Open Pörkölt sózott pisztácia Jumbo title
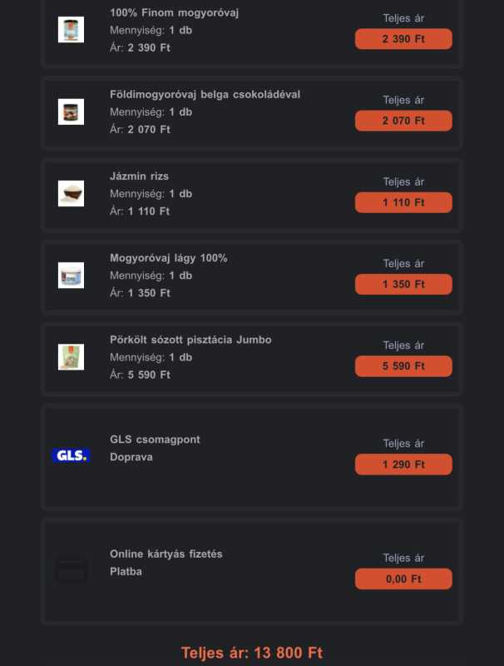Screen dimensions: 504x666 coord(190,340)
